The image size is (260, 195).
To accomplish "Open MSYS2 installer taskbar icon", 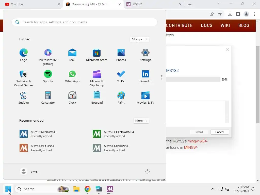I will [110, 189].
